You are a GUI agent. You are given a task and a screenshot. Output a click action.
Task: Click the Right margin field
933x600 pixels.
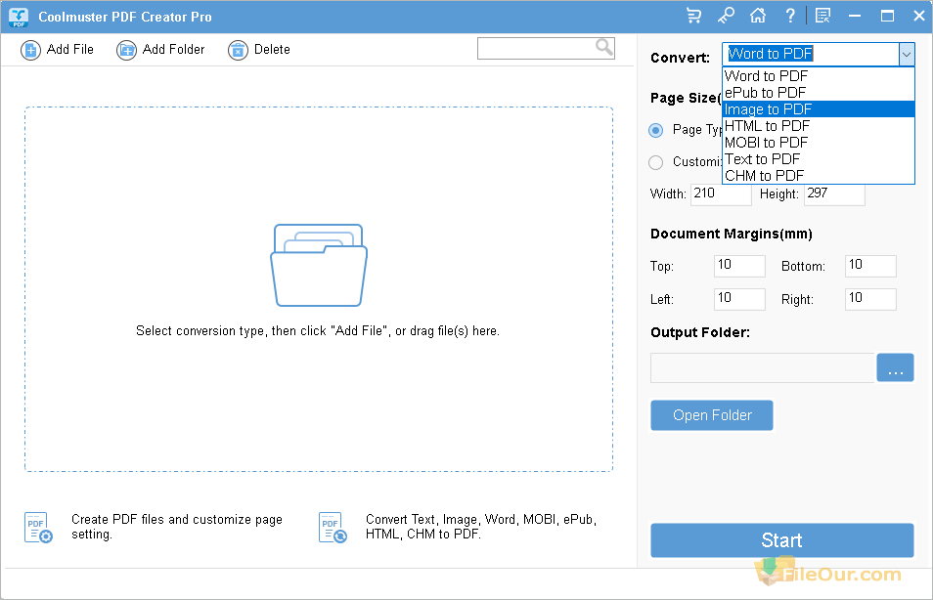tap(870, 299)
